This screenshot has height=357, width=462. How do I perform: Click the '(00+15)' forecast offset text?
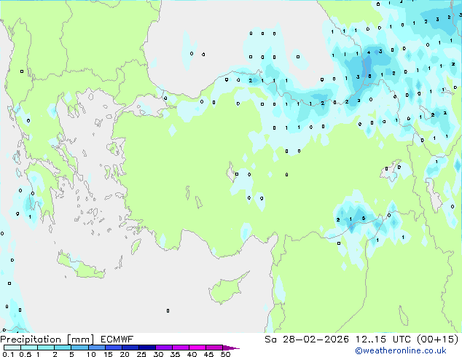tap(438, 340)
